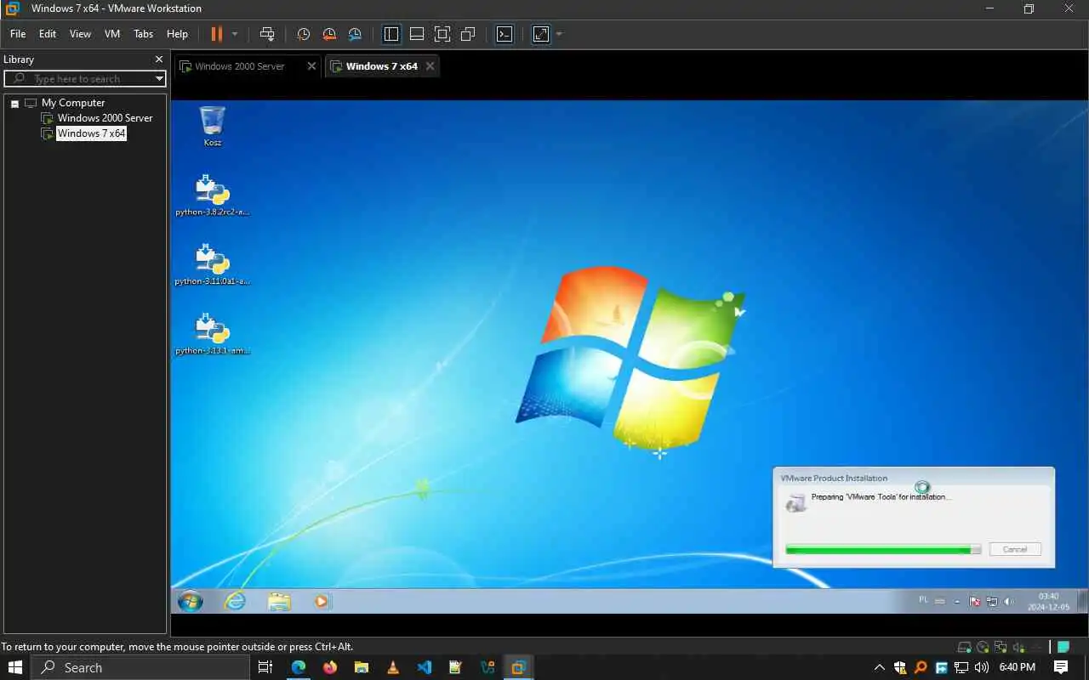The image size is (1089, 680).
Task: Click the stretch guest display icon
Action: (541, 34)
